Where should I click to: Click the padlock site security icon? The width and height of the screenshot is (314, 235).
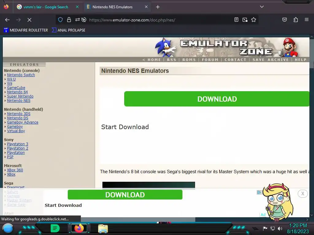point(69,20)
